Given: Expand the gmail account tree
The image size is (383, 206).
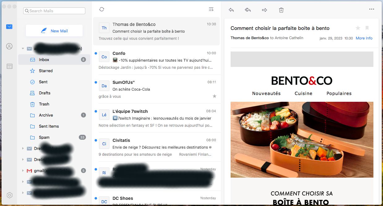Looking at the screenshot, I should pyautogui.click(x=23, y=171).
